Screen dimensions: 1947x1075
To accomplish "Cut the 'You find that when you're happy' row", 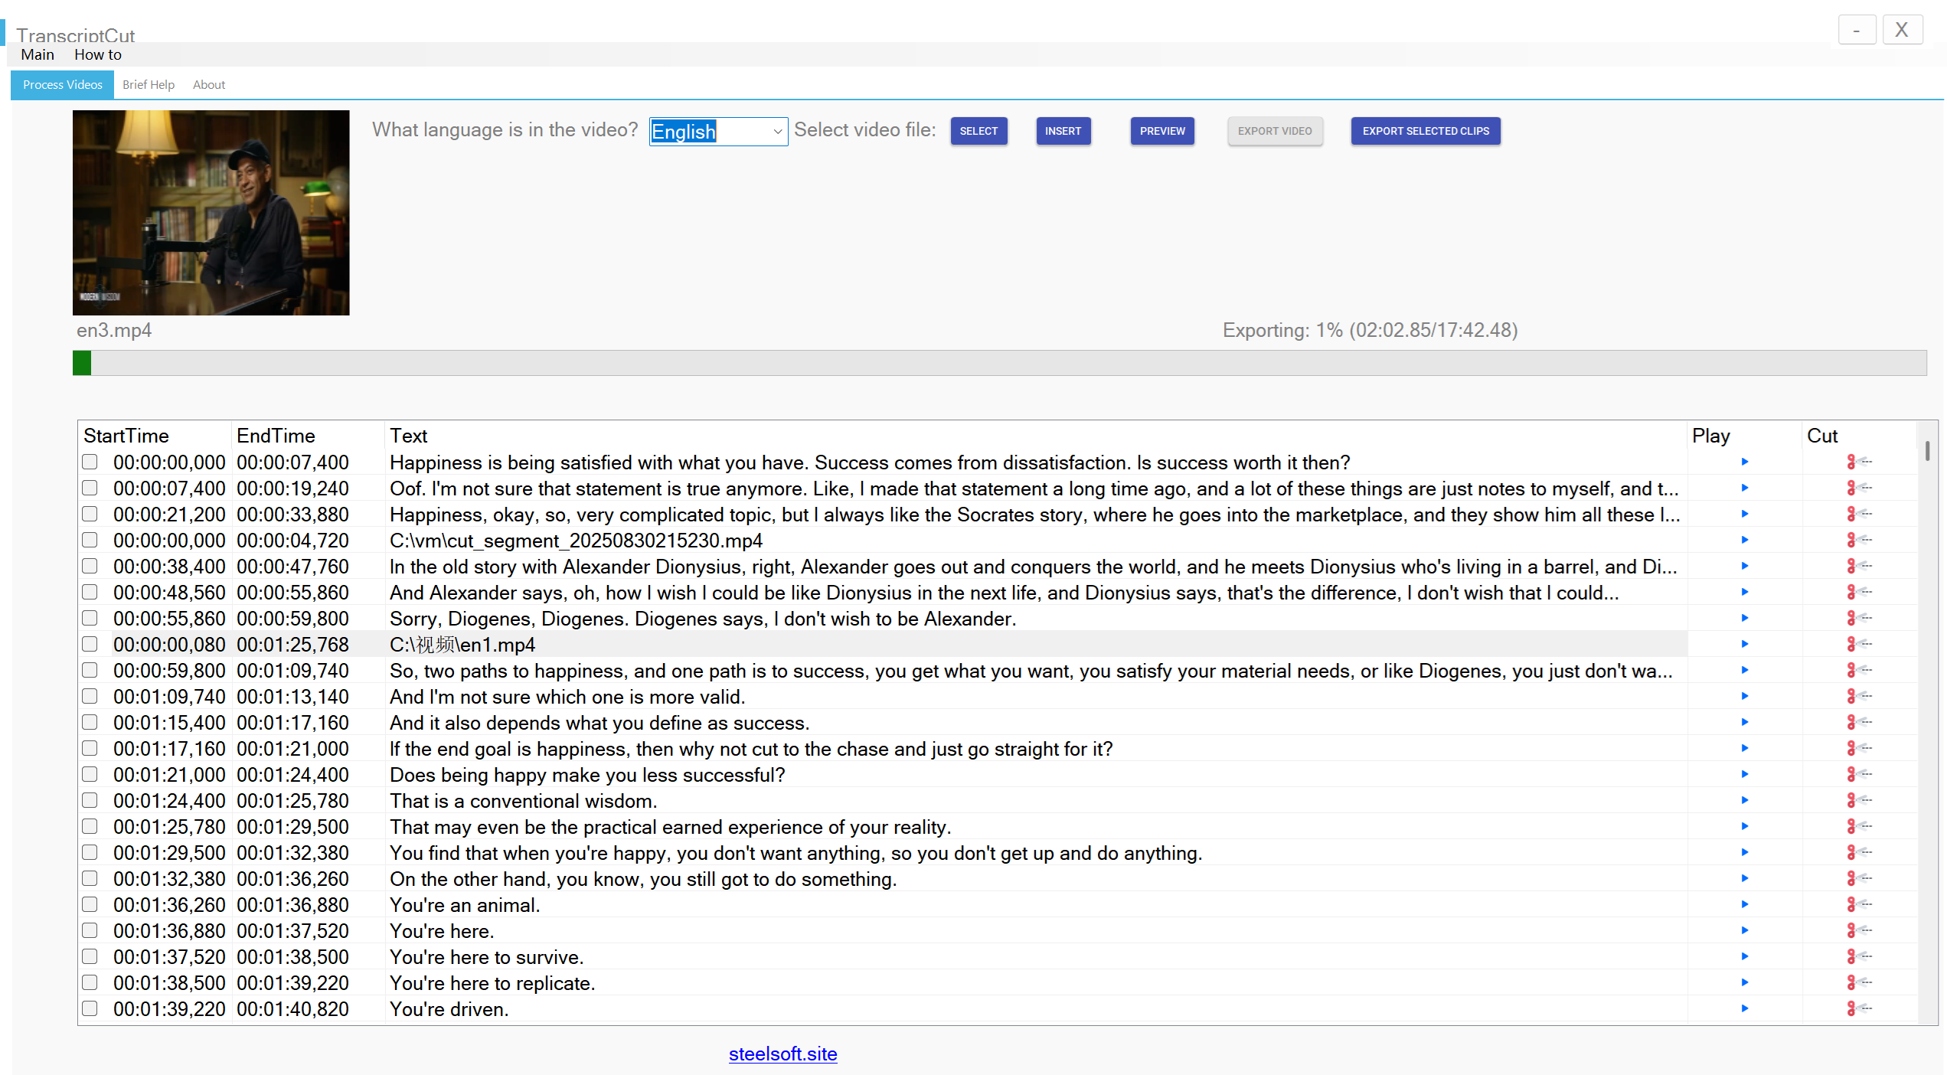I will (x=1859, y=852).
